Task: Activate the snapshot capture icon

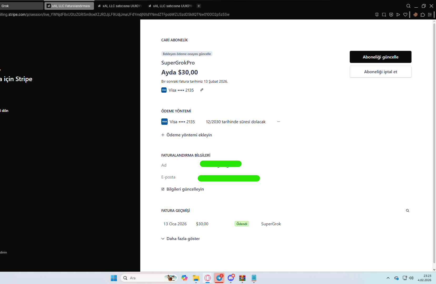Action: [384, 14]
